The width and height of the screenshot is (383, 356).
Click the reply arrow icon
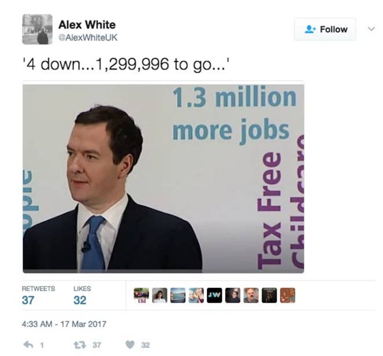pyautogui.click(x=28, y=345)
